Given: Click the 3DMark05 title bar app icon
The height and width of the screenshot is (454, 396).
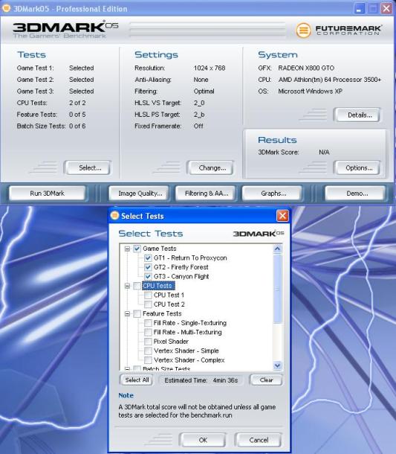Looking at the screenshot, I should click(x=6, y=8).
